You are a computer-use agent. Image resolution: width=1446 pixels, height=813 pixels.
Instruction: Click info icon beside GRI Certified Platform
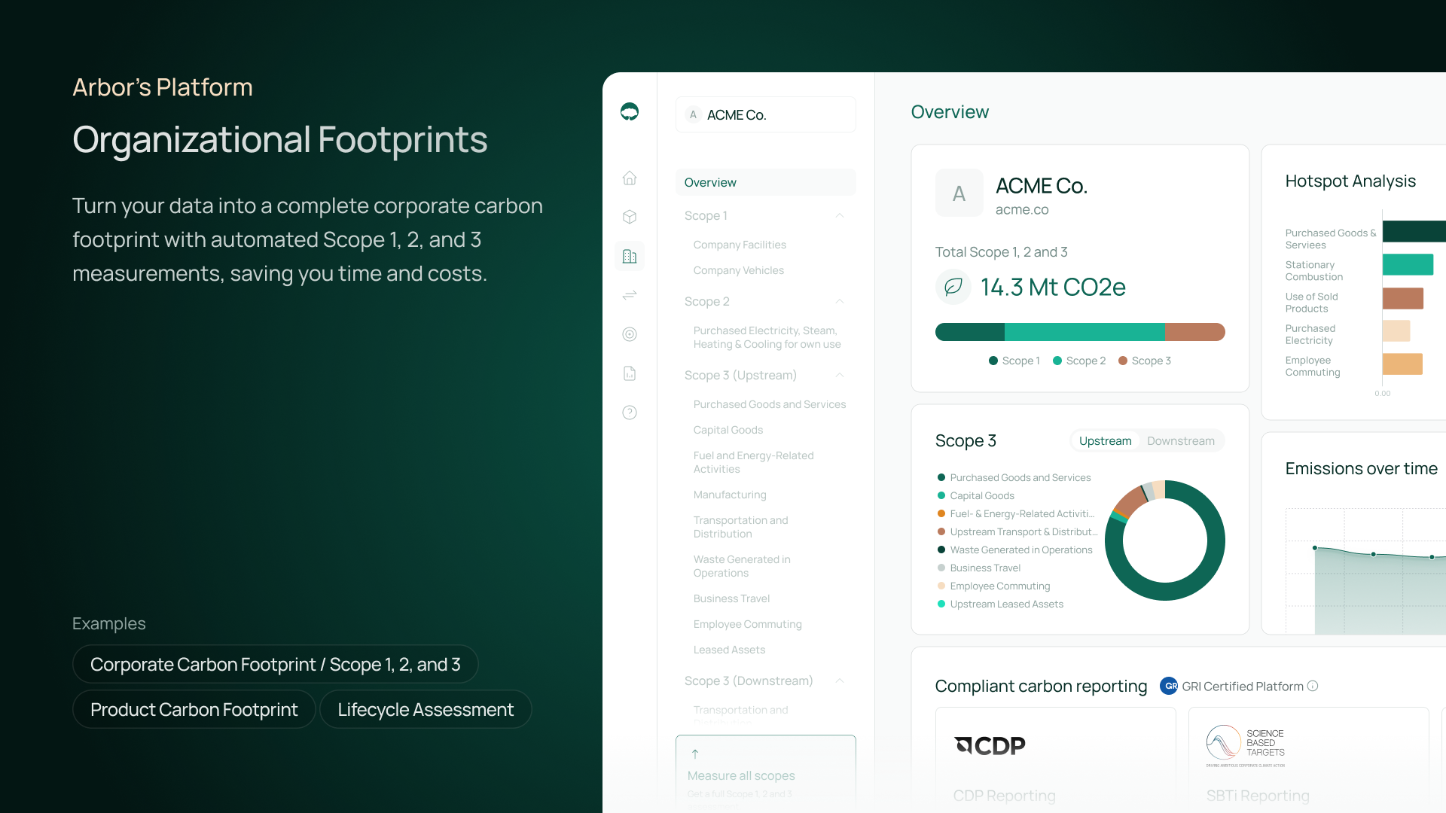(x=1313, y=686)
